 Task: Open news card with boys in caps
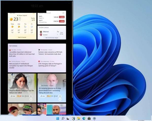22,109
